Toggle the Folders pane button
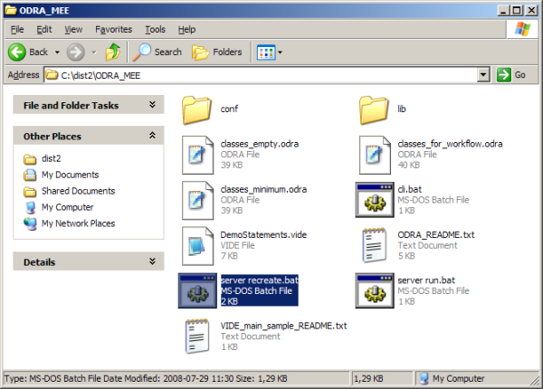The height and width of the screenshot is (389, 543). pyautogui.click(x=217, y=52)
